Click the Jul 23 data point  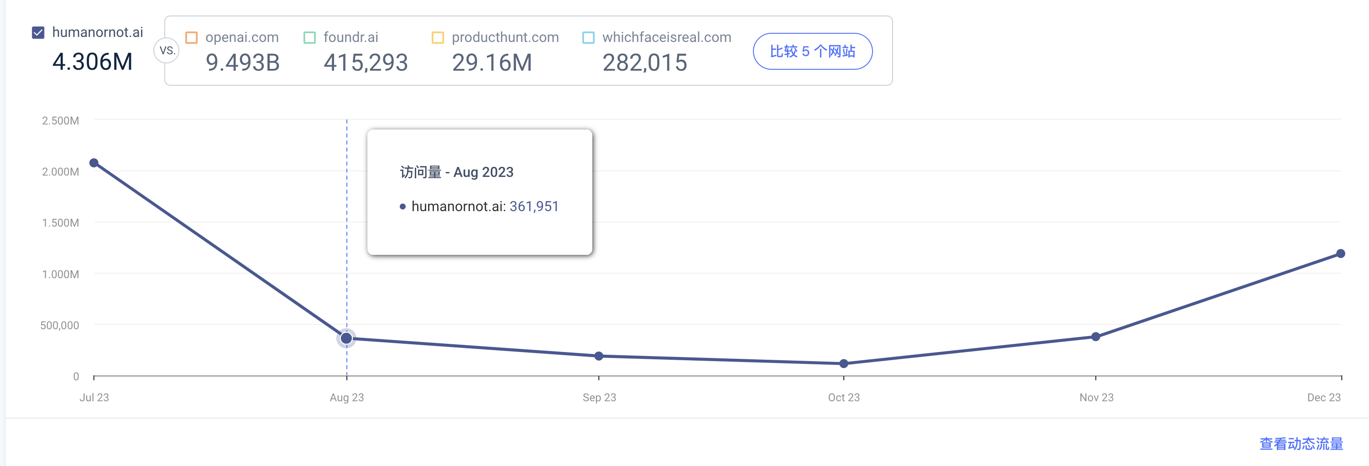tap(94, 163)
